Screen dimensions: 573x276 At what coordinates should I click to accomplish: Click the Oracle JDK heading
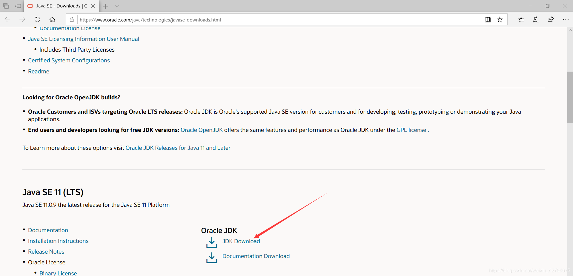[x=219, y=230]
